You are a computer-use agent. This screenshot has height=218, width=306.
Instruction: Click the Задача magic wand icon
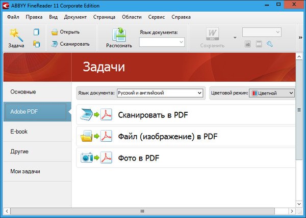click(16, 35)
